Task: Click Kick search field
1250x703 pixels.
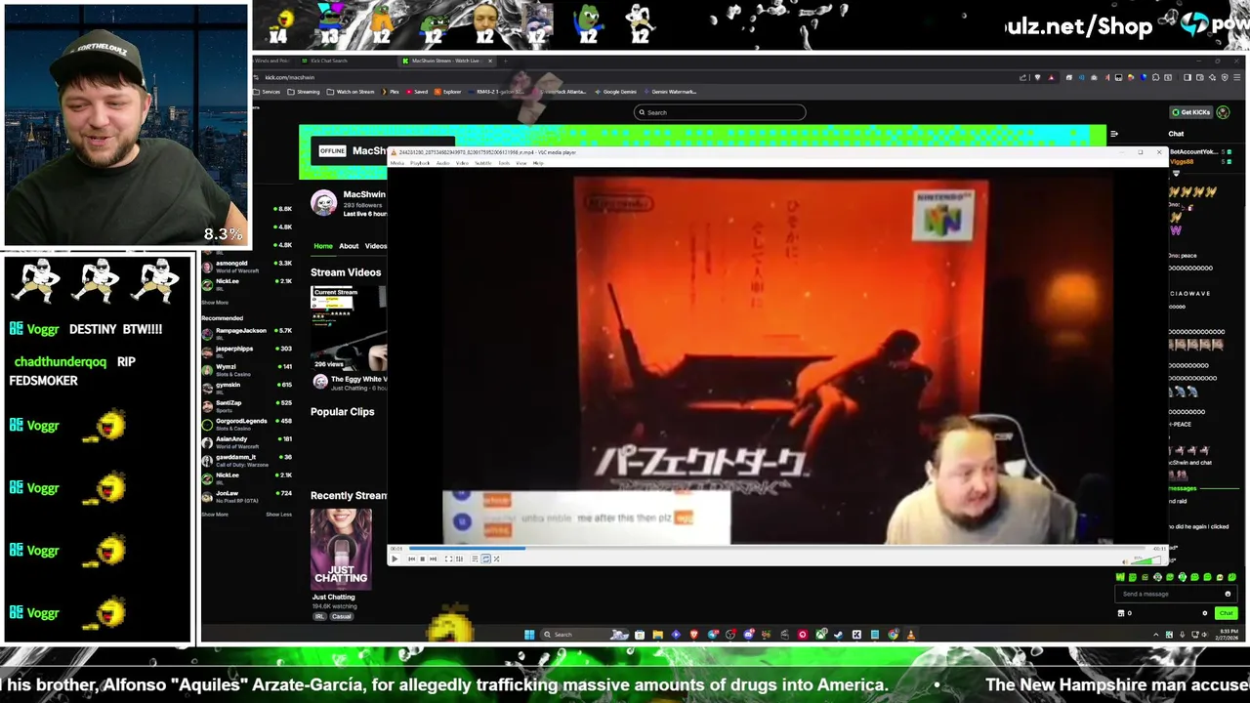Action: (x=720, y=112)
